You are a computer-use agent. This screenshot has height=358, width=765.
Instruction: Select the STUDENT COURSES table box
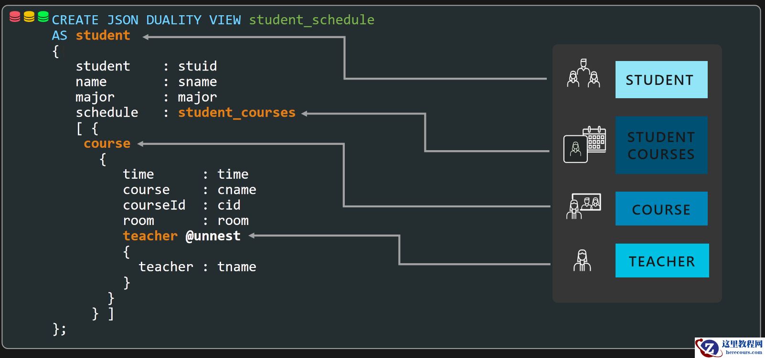[x=661, y=145]
